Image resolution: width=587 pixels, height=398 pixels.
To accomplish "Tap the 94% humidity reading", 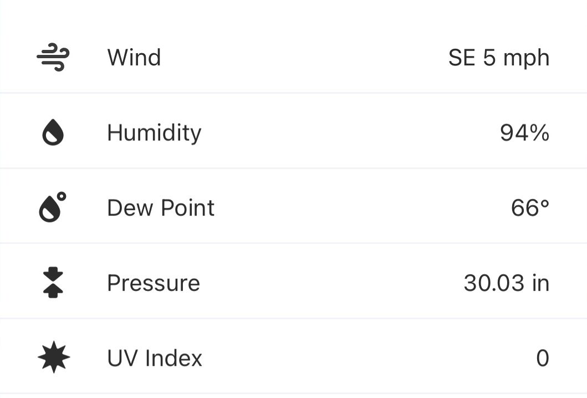I will pyautogui.click(x=524, y=133).
